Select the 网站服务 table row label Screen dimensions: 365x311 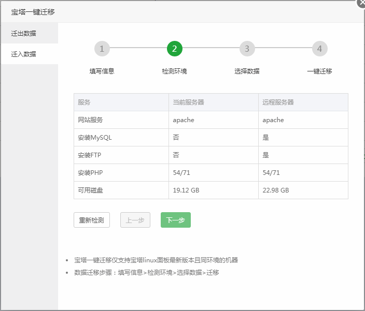tap(91, 120)
